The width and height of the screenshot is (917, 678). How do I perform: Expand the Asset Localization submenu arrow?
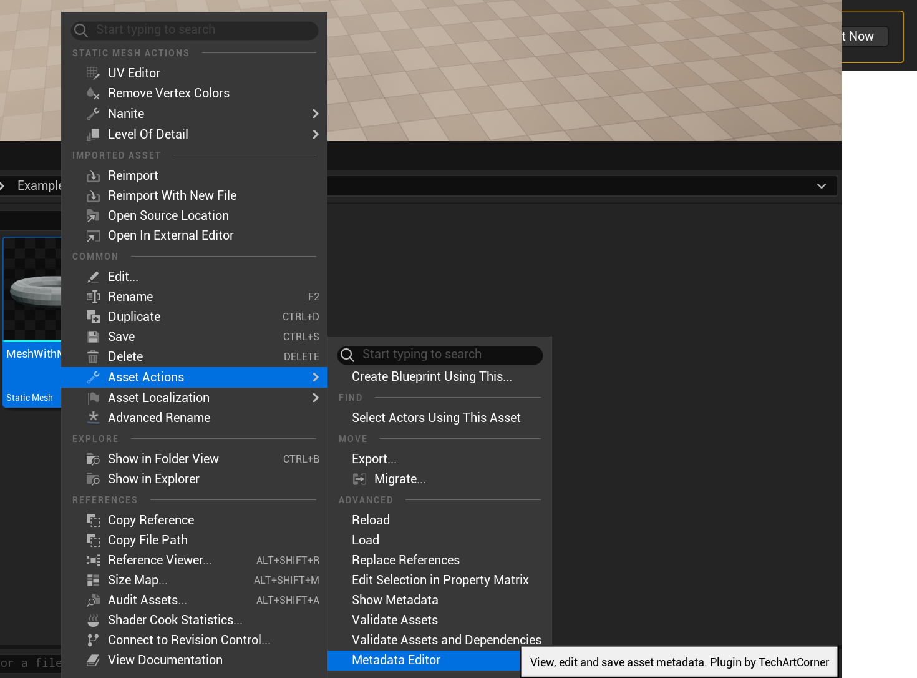315,398
